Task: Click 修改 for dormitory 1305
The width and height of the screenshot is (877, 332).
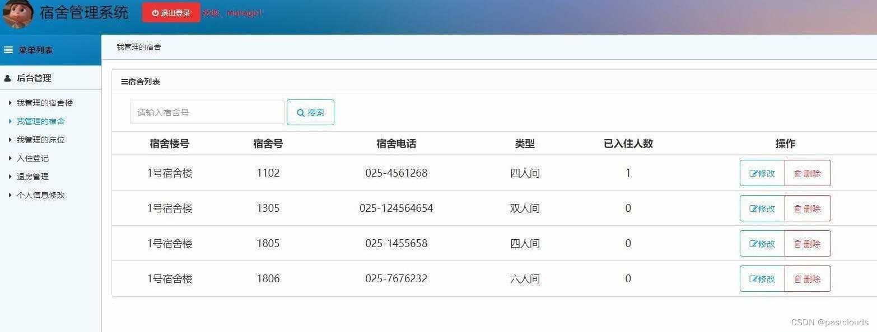Action: tap(762, 208)
